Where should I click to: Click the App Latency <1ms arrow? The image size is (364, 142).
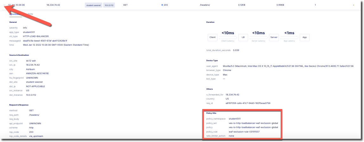[x=289, y=38]
